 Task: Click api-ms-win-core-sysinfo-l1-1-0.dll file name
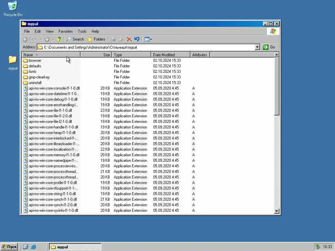[53, 210]
